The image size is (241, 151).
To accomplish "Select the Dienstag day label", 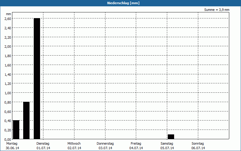I will pyautogui.click(x=43, y=144).
